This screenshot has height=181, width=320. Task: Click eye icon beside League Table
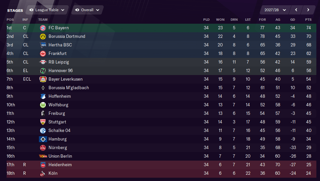click(31, 10)
